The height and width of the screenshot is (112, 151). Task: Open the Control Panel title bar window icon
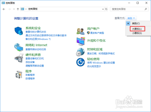click(3, 3)
